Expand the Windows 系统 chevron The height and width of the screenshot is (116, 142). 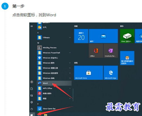(x=70, y=78)
